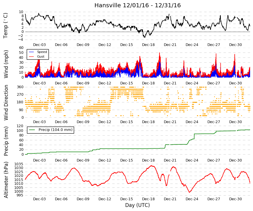253x211 pixels.
Task: Click the chart title Hansville 12/01/16 - 12/31/16
Action: (x=137, y=5)
